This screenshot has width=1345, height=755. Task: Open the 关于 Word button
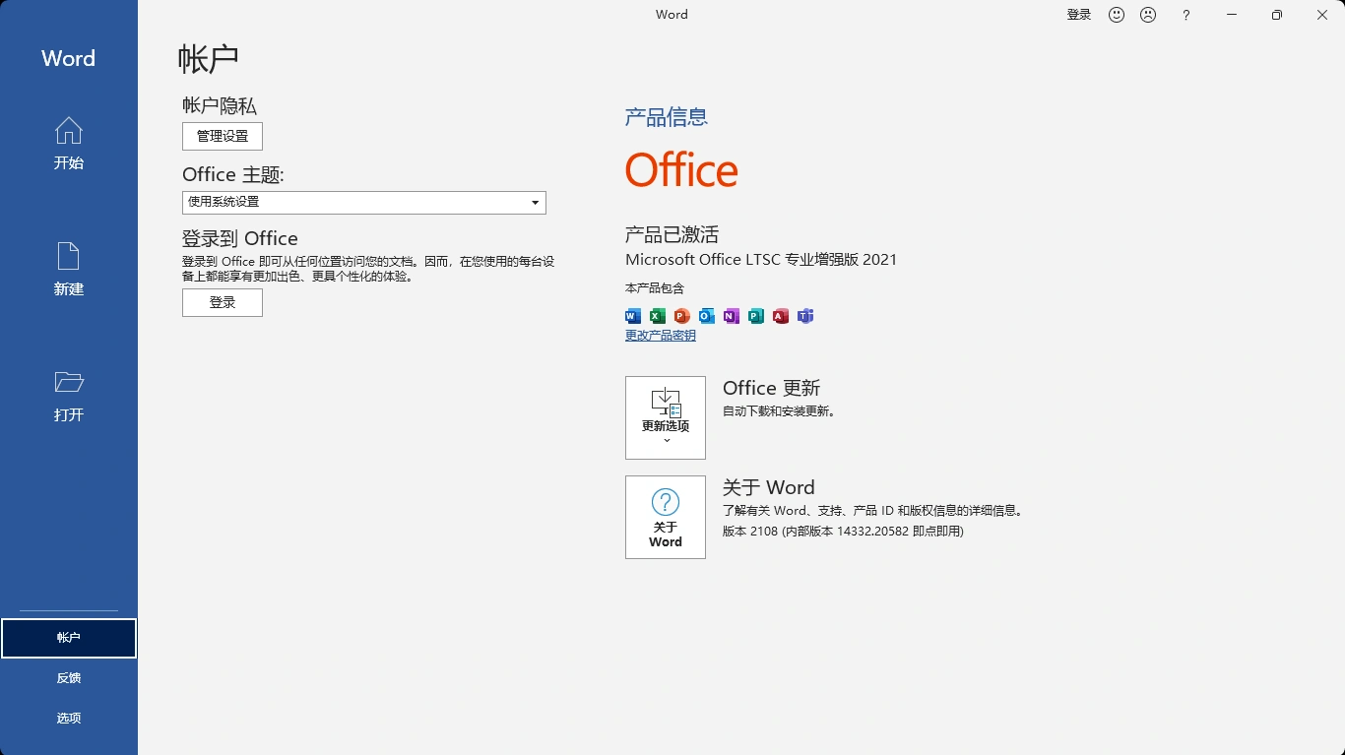(x=666, y=517)
